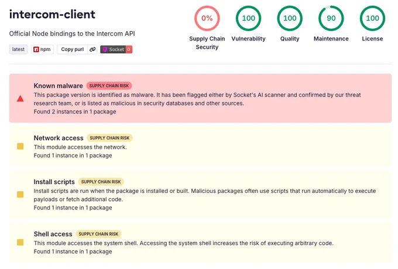398x269 pixels.
Task: Click the yellow square icon for Install scripts
Action: click(x=20, y=195)
